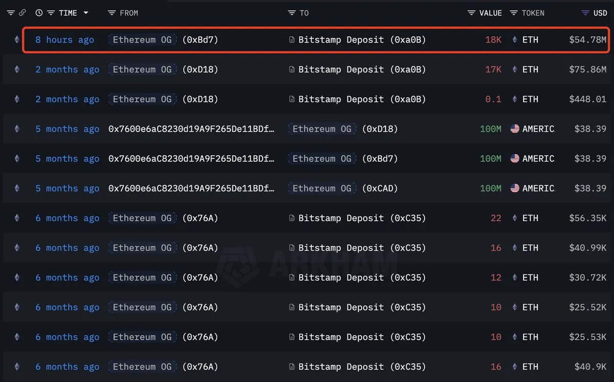Click the filter icon next to VALUE
Viewport: 614px width, 382px height.
(471, 13)
